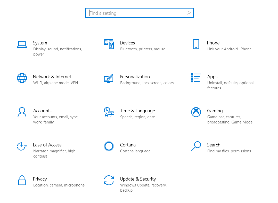The image size is (278, 203).
Task: Open Devices settings title
Action: (x=127, y=43)
